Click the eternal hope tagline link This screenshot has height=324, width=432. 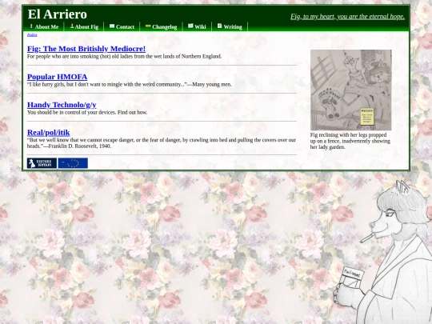[347, 17]
